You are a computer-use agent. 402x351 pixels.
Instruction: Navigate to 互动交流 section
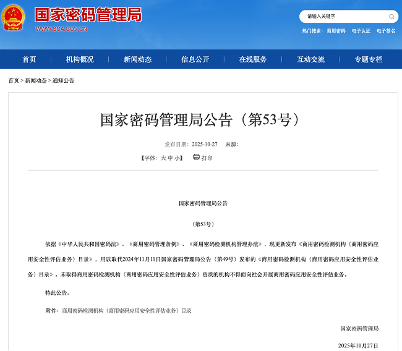[x=310, y=59]
